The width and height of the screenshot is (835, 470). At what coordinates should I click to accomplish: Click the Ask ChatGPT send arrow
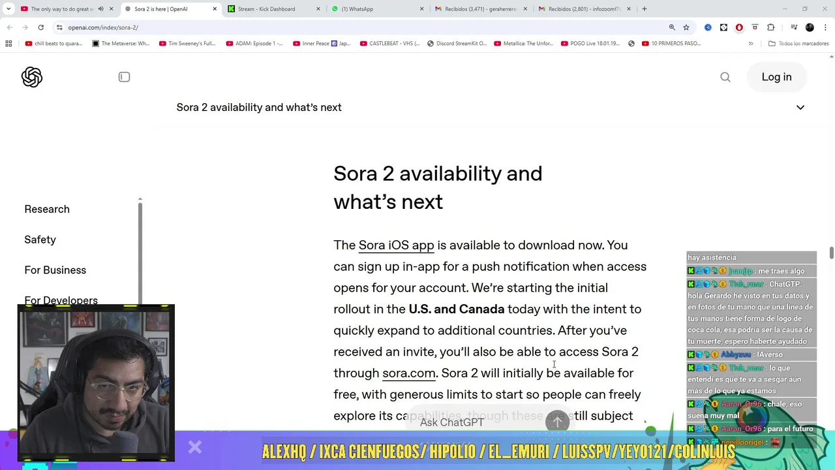pos(557,422)
